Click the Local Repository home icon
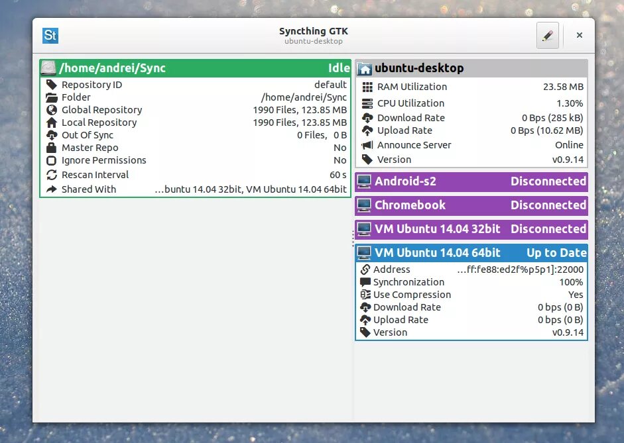The image size is (624, 443). [51, 123]
